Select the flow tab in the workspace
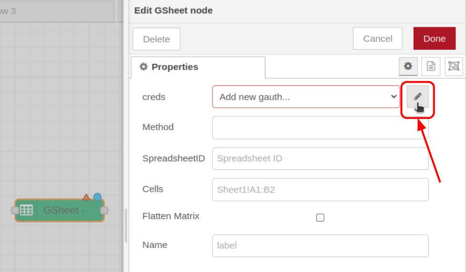The width and height of the screenshot is (466, 272). 57,11
